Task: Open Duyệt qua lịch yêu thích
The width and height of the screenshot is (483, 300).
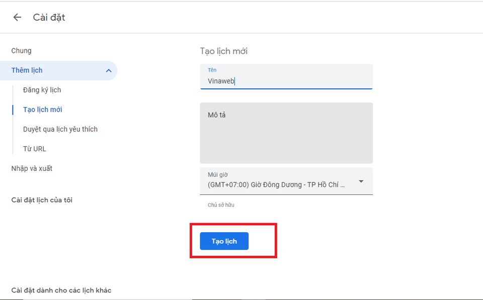Action: (x=60, y=129)
